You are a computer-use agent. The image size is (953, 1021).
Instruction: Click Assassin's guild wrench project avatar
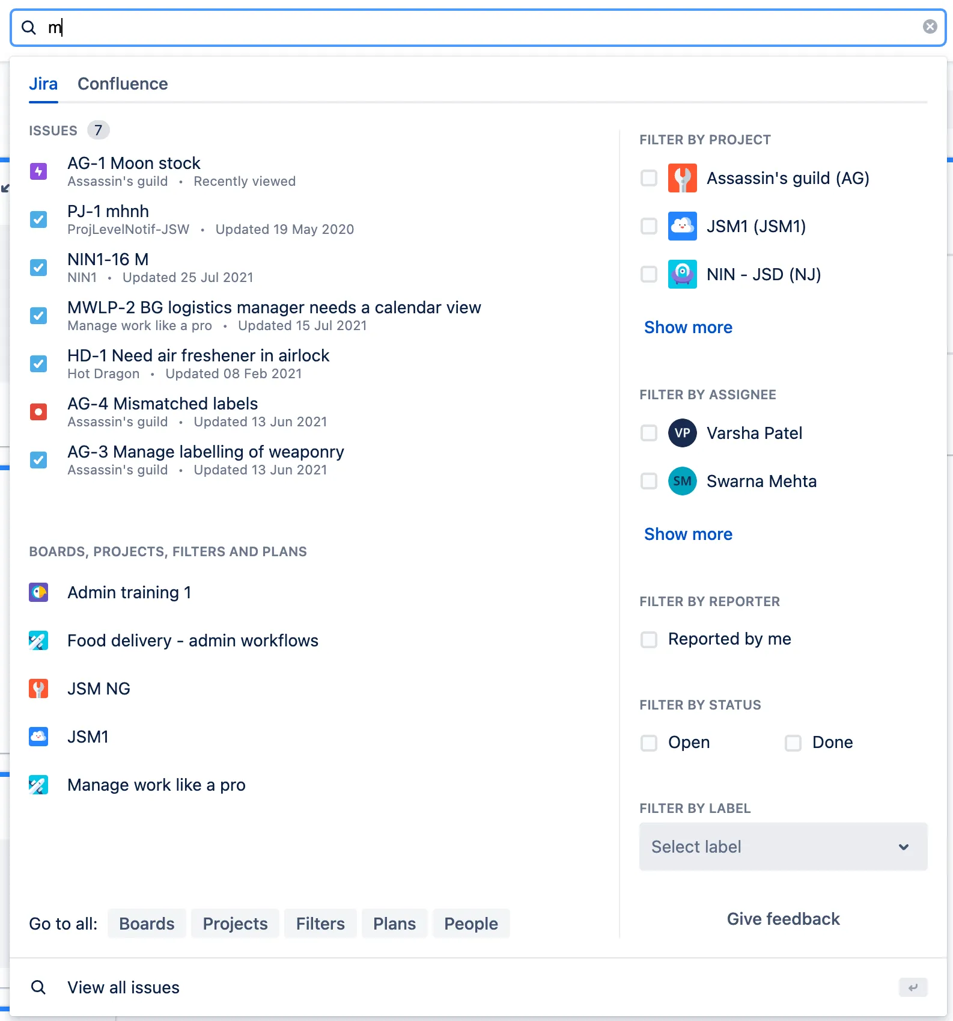(x=683, y=178)
